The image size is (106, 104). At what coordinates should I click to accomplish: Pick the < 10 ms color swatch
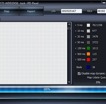88,31
